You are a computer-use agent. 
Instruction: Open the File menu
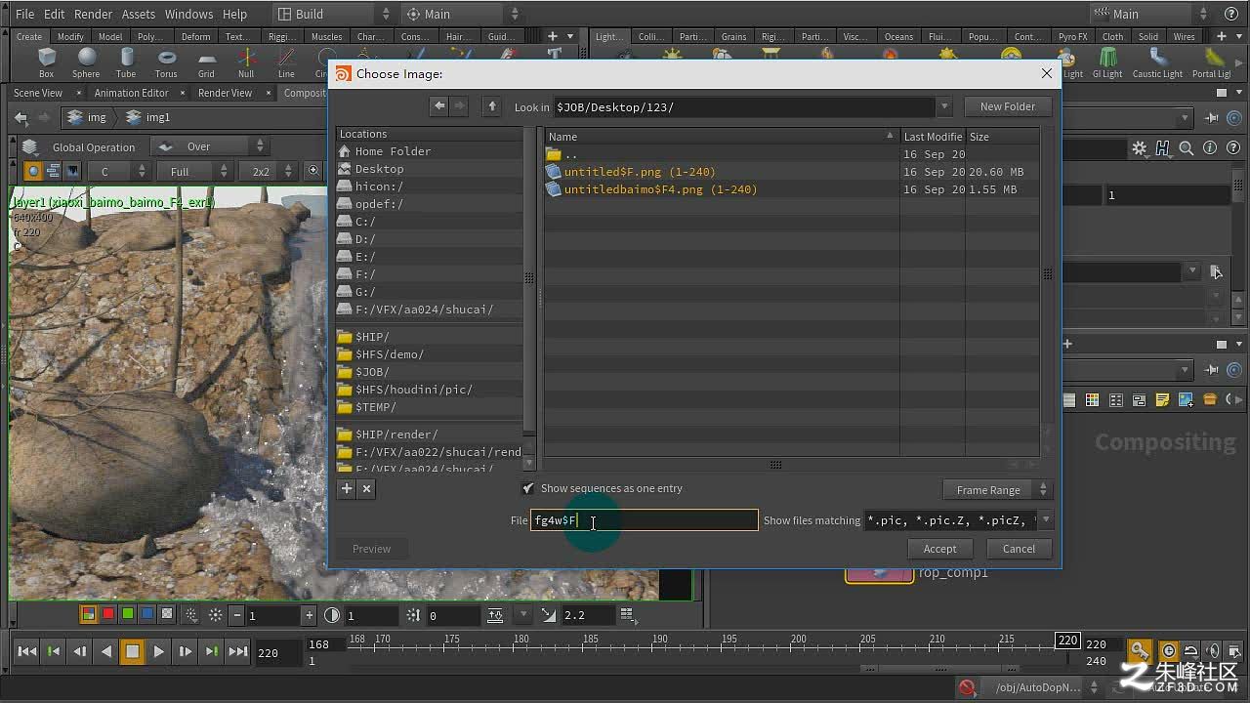[x=25, y=14]
